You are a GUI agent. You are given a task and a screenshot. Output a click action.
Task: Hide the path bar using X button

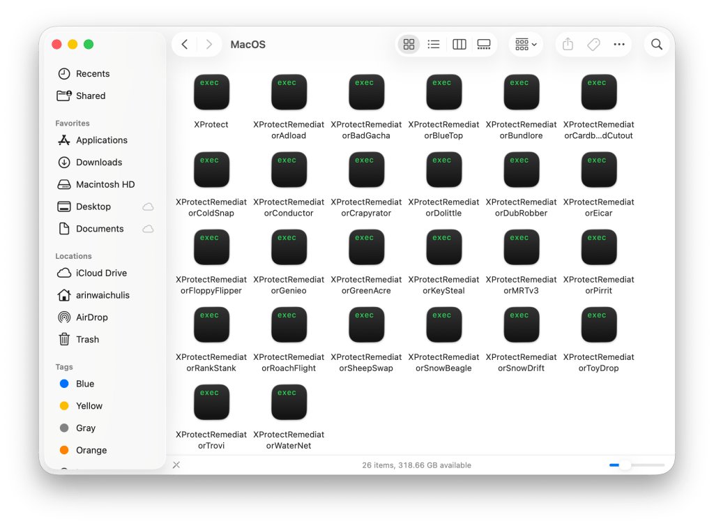coord(176,465)
